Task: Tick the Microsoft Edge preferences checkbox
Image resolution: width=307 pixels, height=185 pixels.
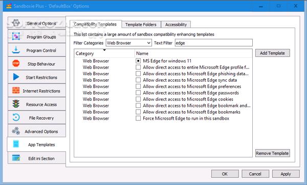Action: coord(138,86)
